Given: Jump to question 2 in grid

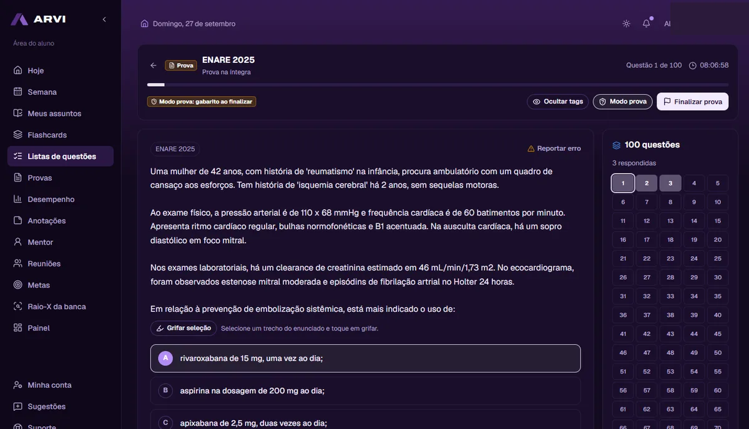Looking at the screenshot, I should [647, 183].
